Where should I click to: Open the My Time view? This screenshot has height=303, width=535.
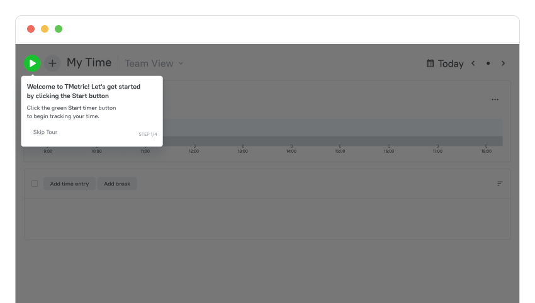(89, 63)
